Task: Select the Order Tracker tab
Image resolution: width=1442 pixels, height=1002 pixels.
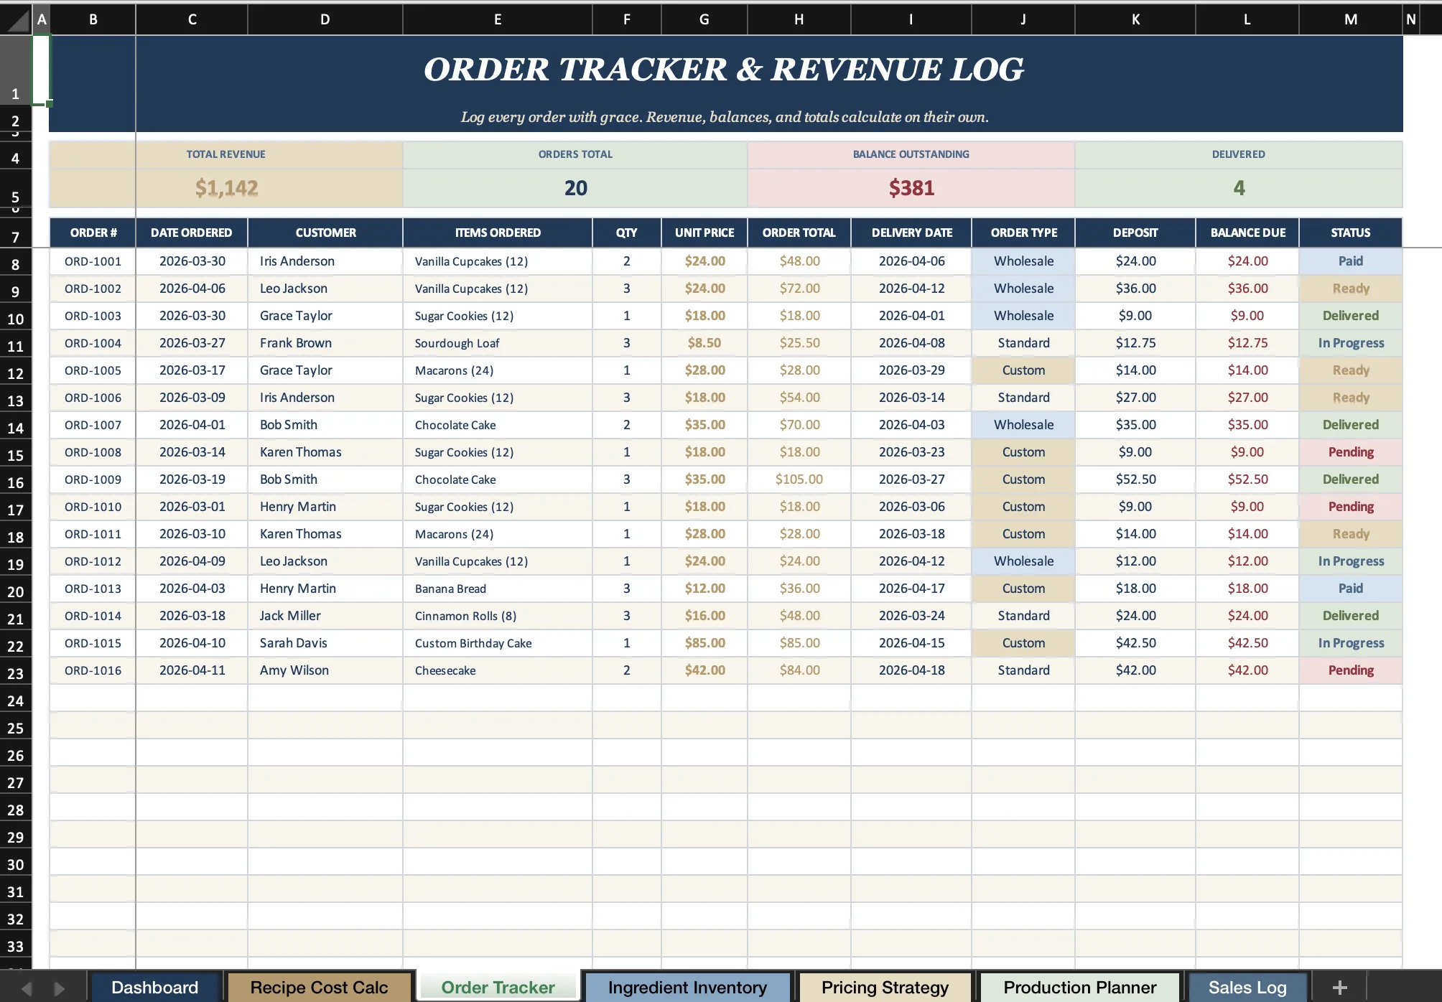Action: (498, 988)
